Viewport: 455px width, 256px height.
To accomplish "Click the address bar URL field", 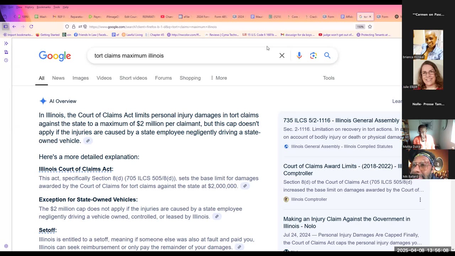I will [x=220, y=27].
